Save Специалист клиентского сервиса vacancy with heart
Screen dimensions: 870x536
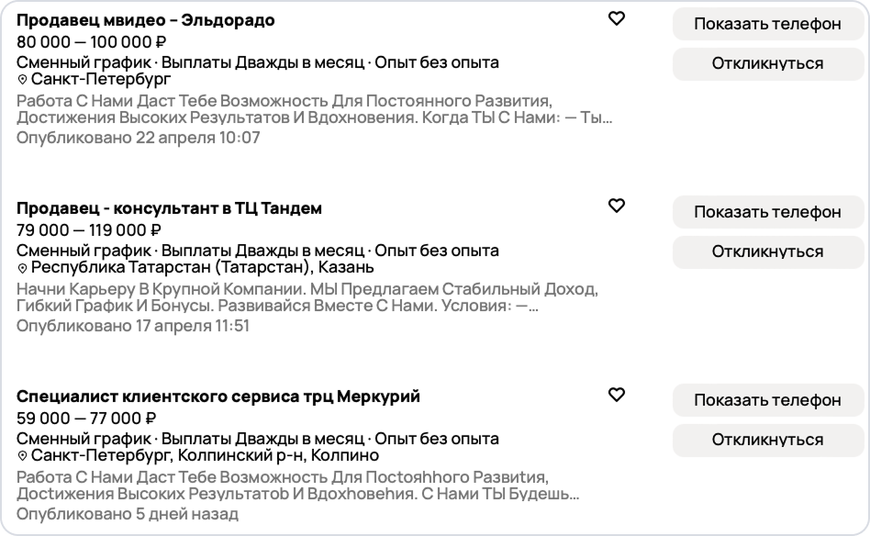[x=617, y=395]
